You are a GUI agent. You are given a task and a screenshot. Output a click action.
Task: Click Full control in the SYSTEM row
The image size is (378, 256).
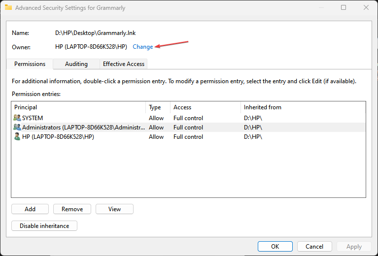click(188, 118)
